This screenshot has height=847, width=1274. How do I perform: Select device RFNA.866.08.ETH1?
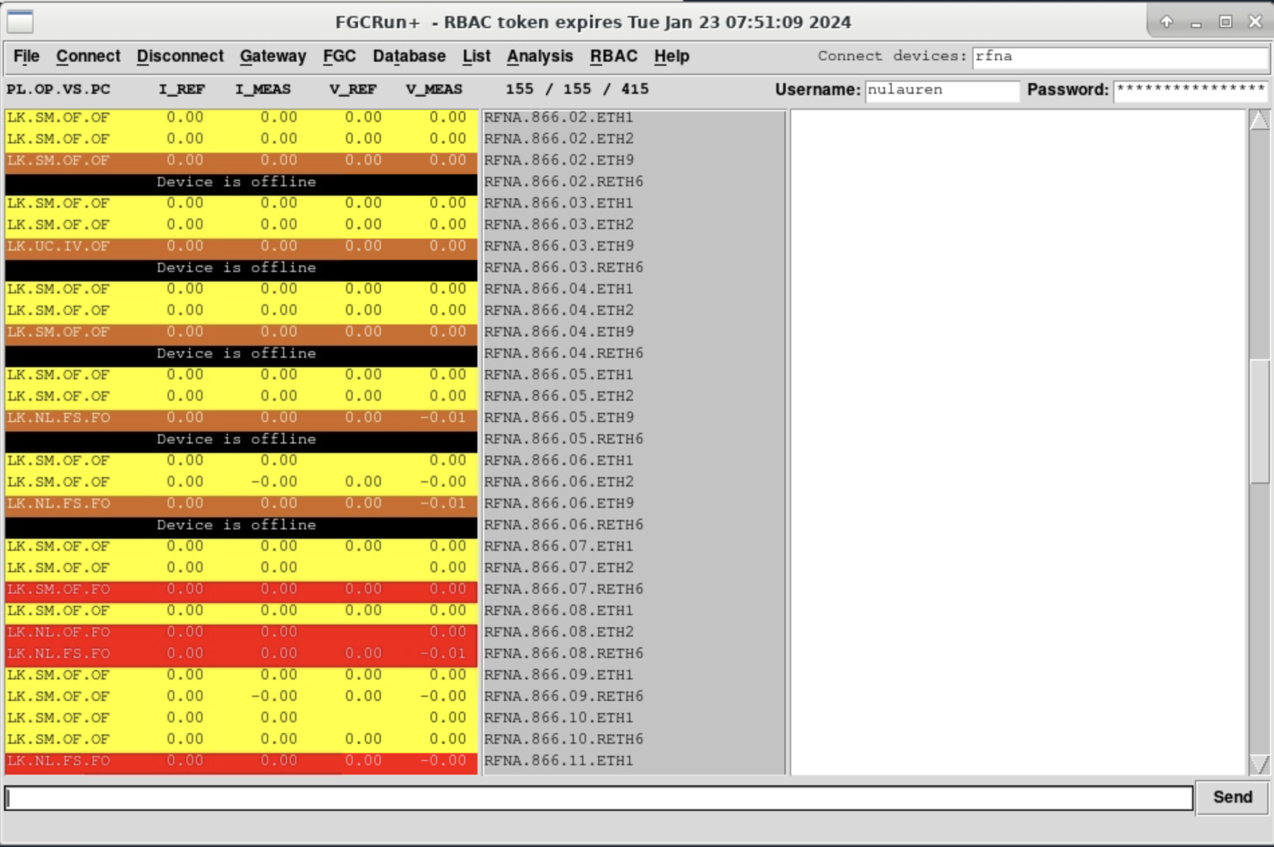[559, 610]
